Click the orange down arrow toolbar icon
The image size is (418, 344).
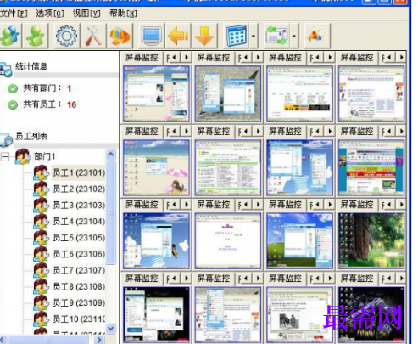pos(204,36)
